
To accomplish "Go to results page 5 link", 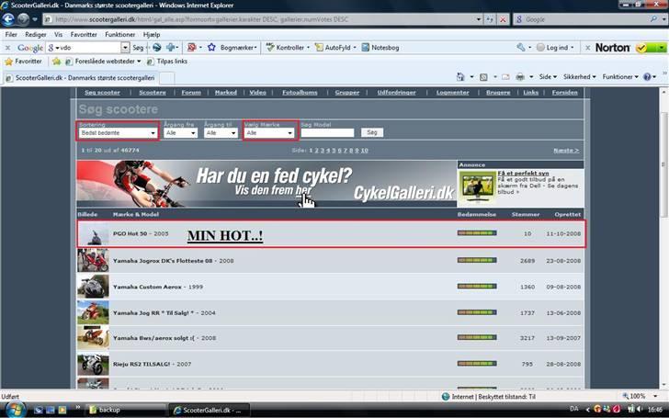I will 334,151.
